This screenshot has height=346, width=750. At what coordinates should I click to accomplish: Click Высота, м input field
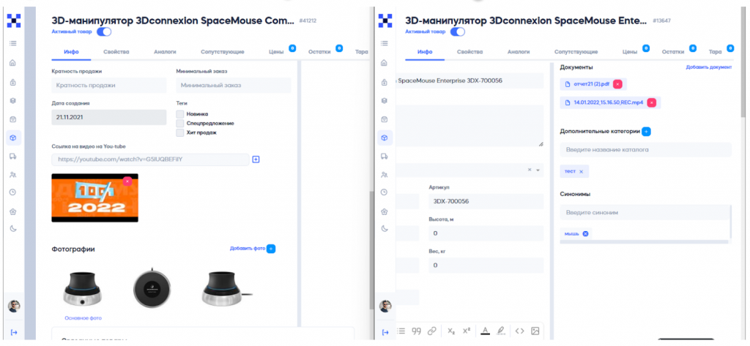click(486, 233)
